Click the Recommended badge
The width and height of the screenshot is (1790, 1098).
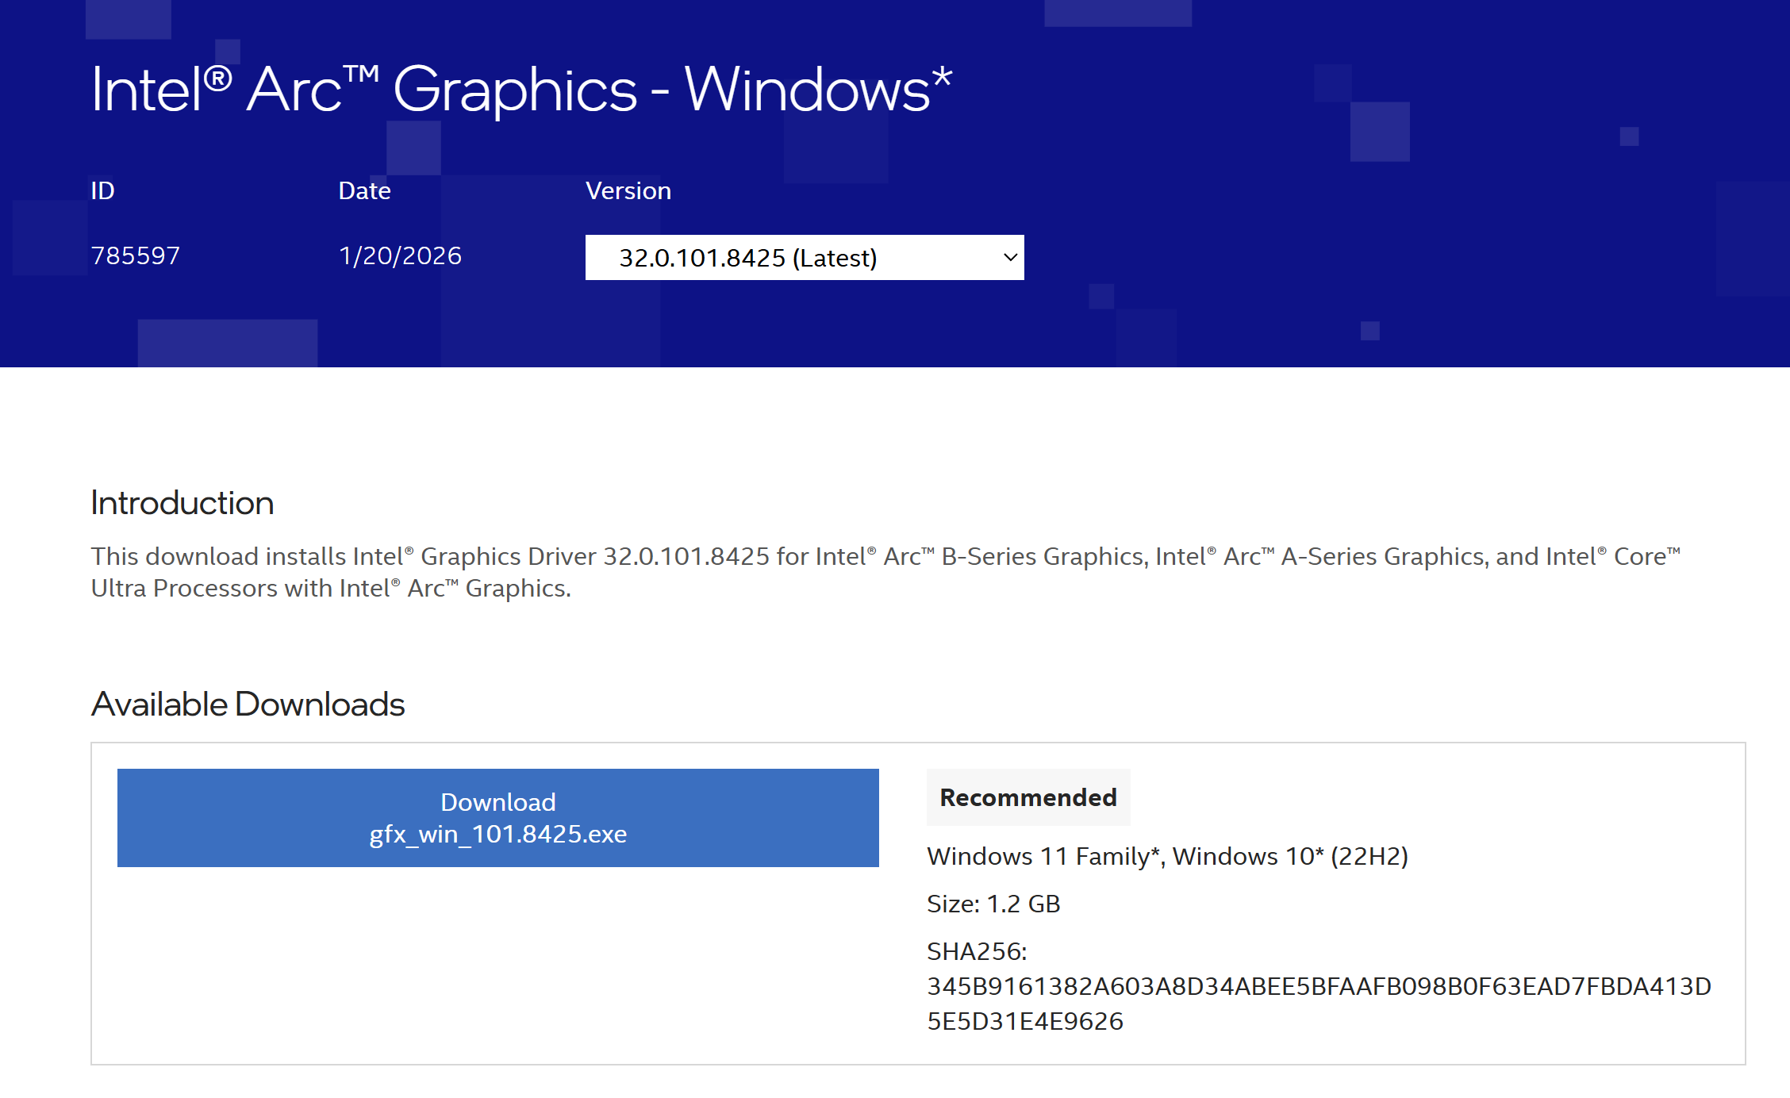pos(1028,797)
